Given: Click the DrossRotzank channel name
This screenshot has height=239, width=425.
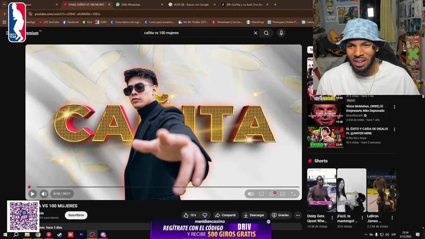Looking at the screenshot, I should tap(355, 116).
